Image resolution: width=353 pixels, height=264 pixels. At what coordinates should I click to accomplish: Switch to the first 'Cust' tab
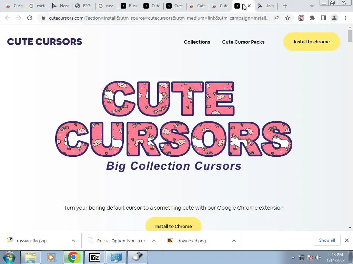(14, 6)
